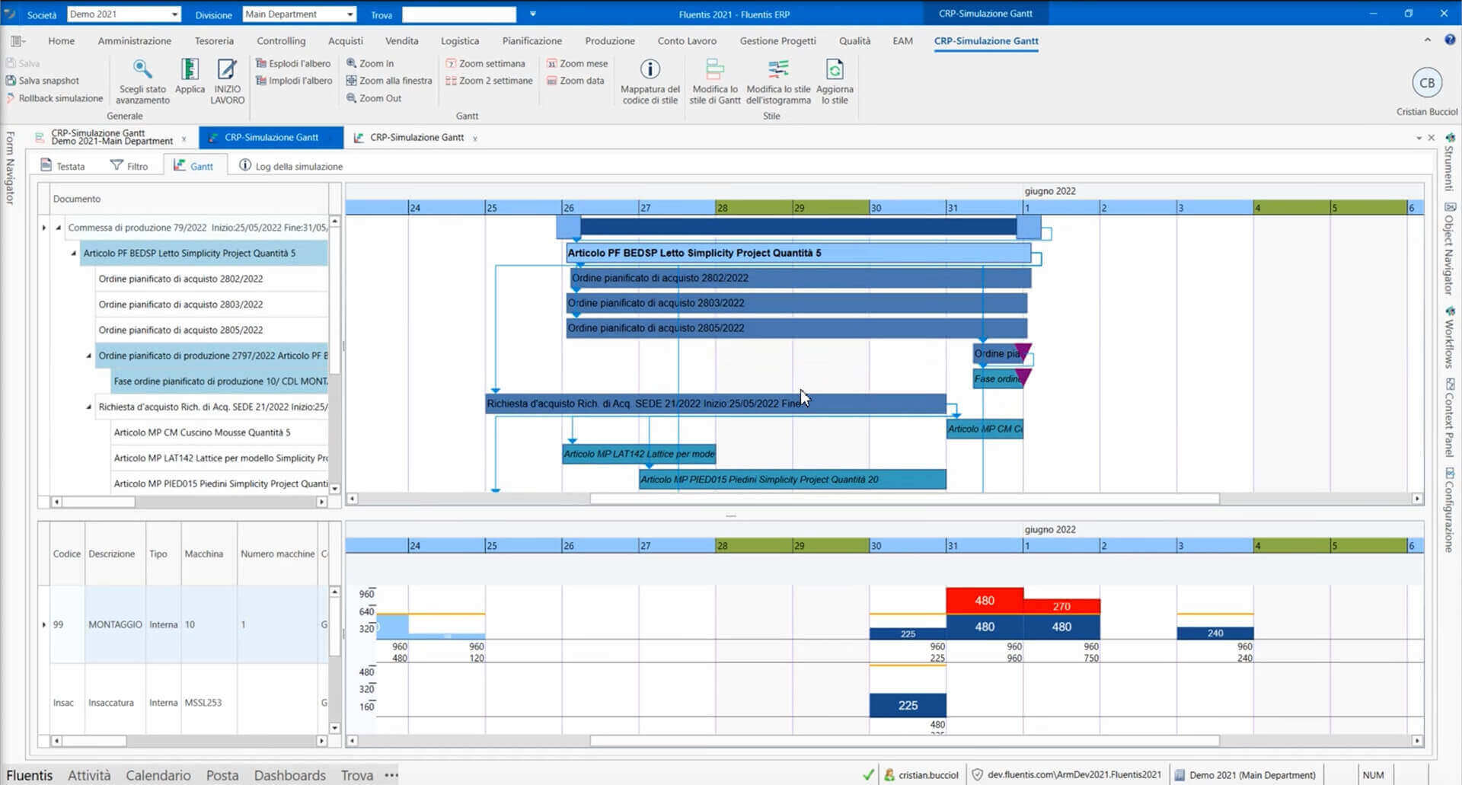Viewport: 1462px width, 785px height.
Task: Switch to CRP-Simulazione Gantt Demo 2021-Main Department tab
Action: click(x=111, y=138)
